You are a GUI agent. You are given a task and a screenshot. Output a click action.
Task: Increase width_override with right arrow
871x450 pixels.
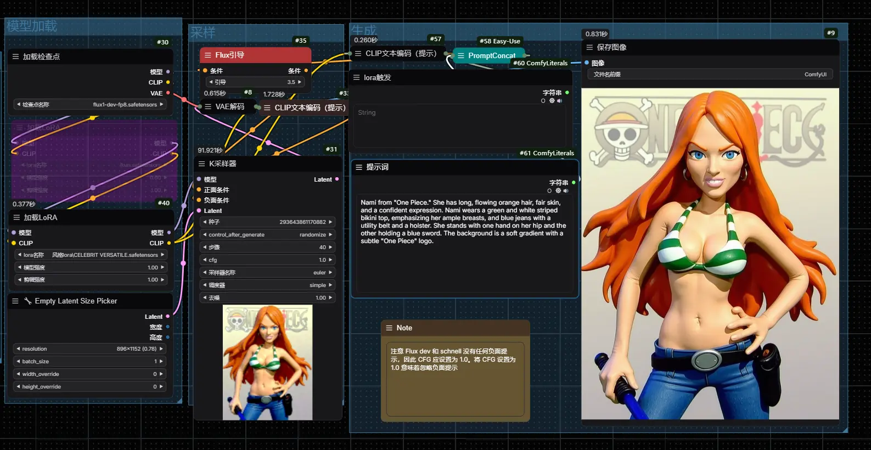[161, 374]
